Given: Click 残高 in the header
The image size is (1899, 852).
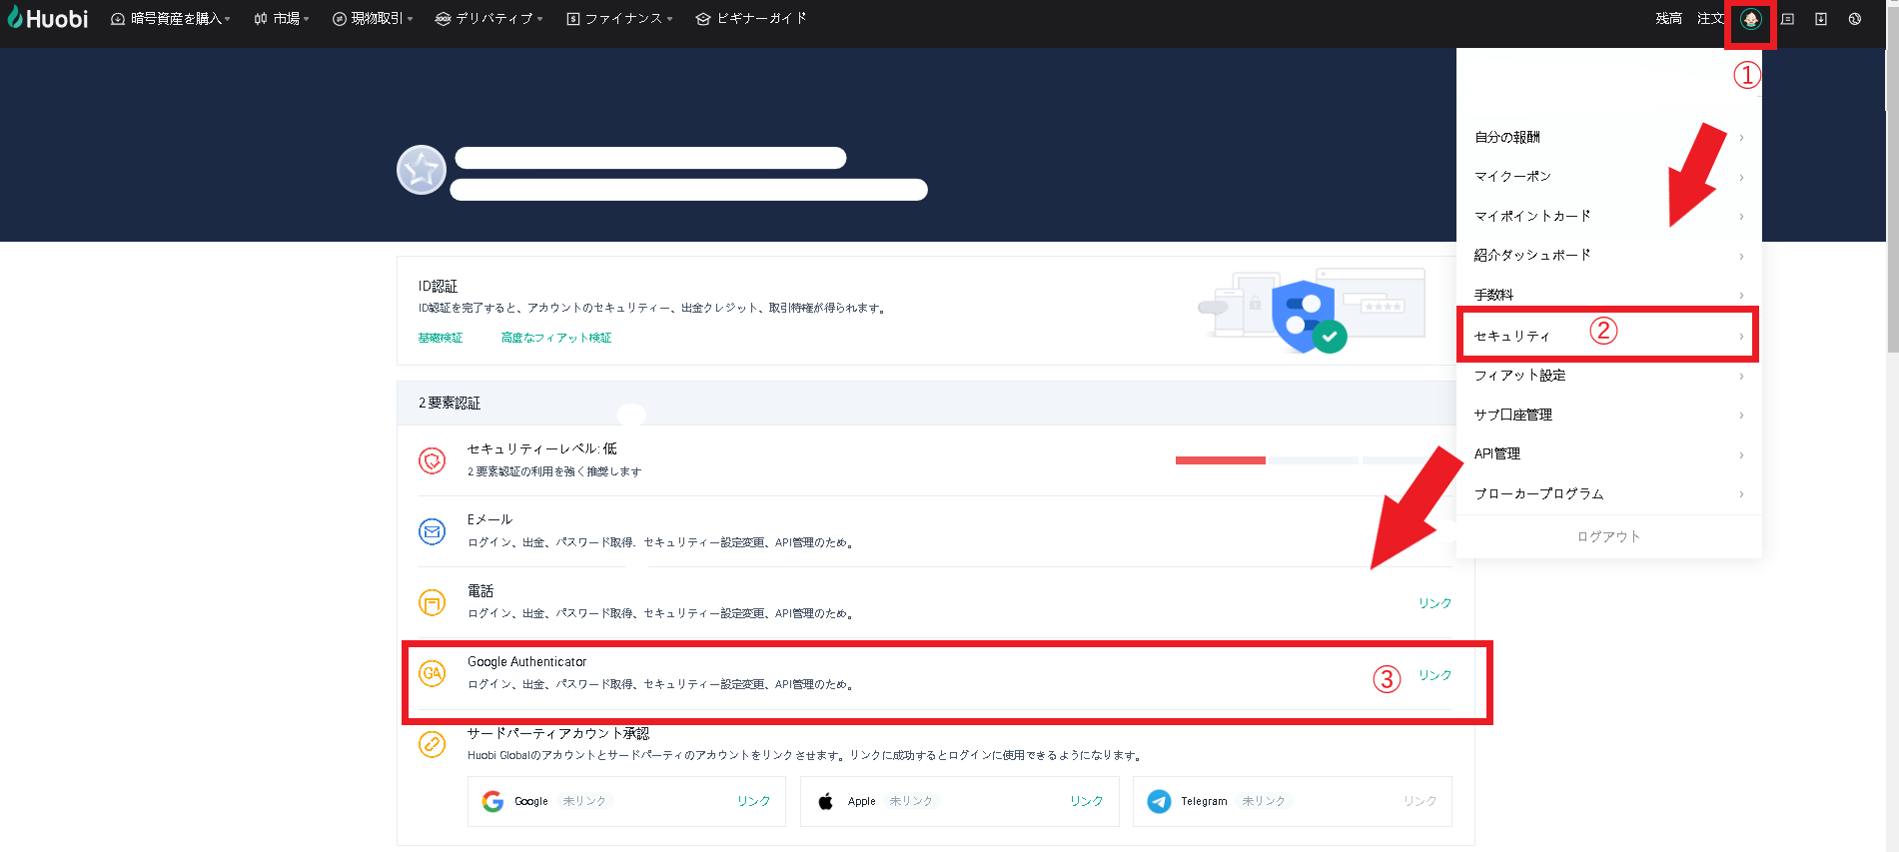Looking at the screenshot, I should [1668, 19].
